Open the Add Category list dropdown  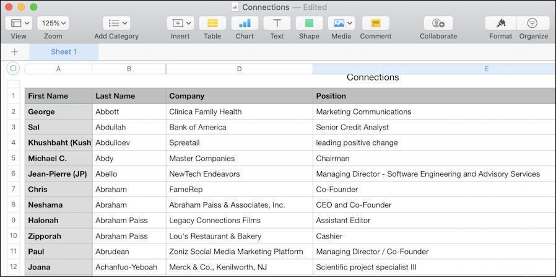116,23
